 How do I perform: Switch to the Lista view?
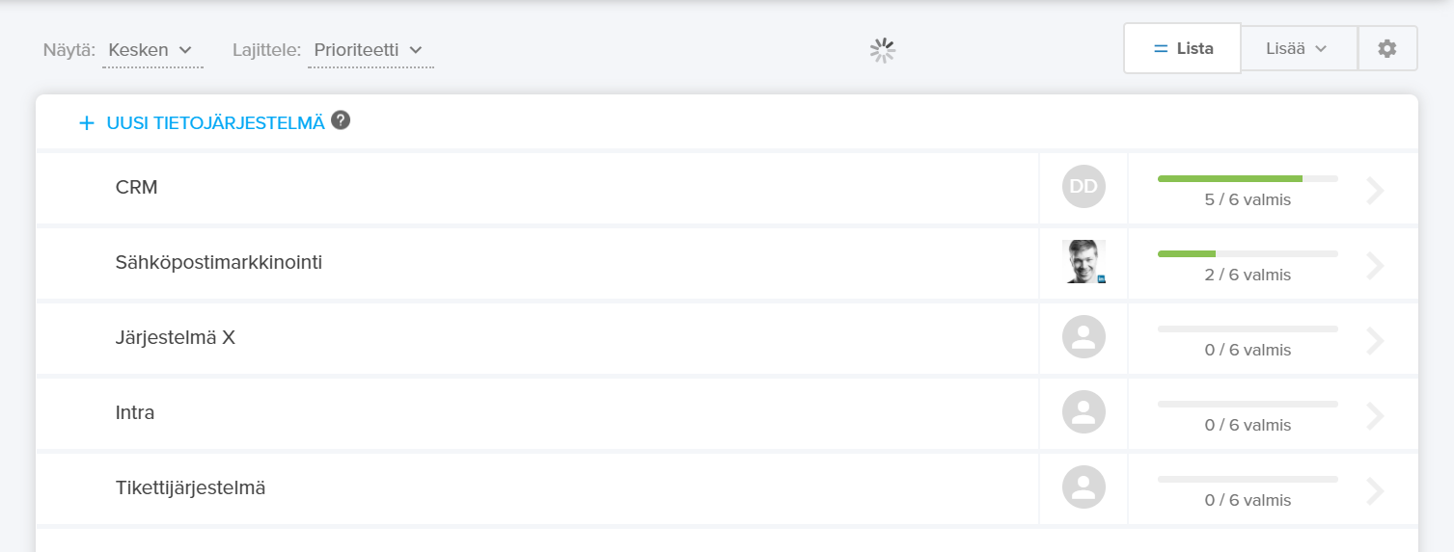coord(1182,48)
